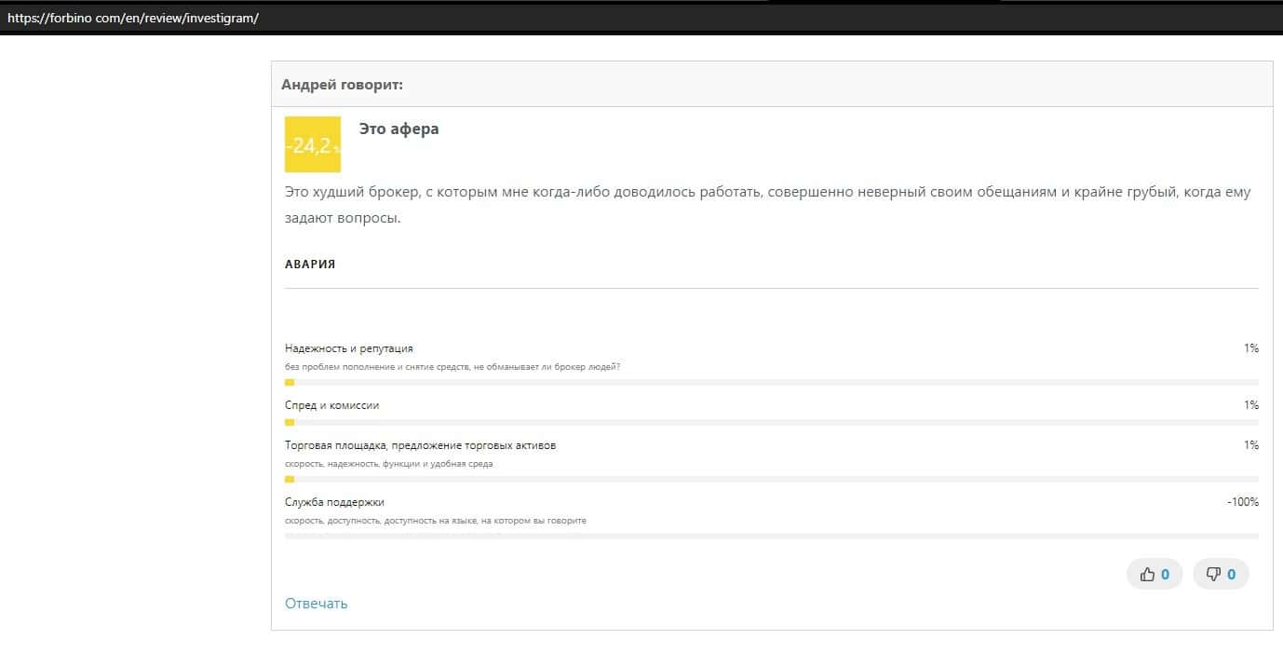
Task: Click the Надежность и репутация label
Action: 349,348
